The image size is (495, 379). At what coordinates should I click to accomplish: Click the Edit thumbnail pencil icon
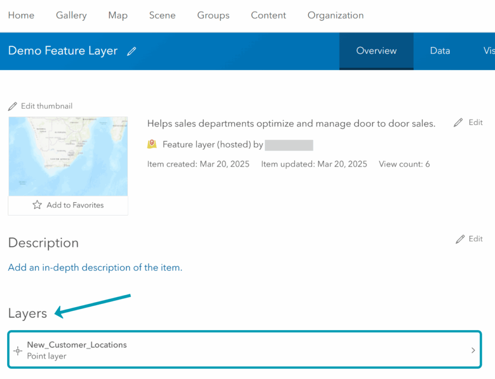click(12, 106)
